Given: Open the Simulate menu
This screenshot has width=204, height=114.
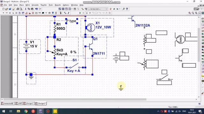Looking at the screenshot, I should tap(35, 5).
